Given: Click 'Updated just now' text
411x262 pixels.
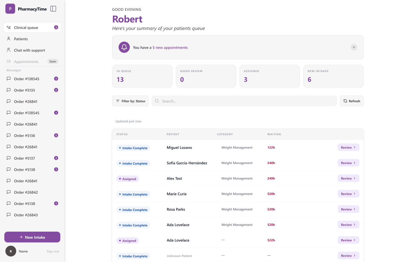Looking at the screenshot, I should 128,121.
